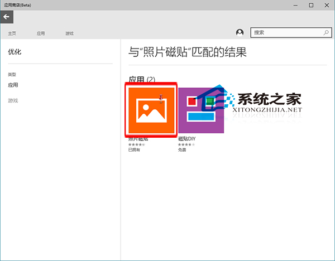Maximize the 应用商店 window
The height and width of the screenshot is (261, 335).
[x=311, y=5]
